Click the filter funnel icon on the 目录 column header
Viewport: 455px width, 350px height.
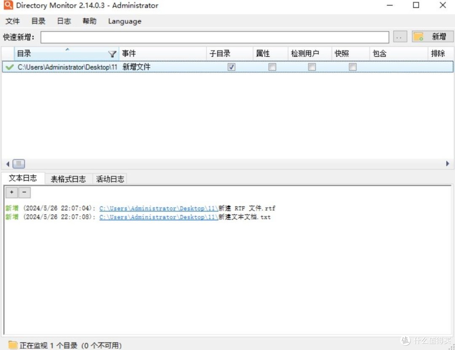click(112, 53)
